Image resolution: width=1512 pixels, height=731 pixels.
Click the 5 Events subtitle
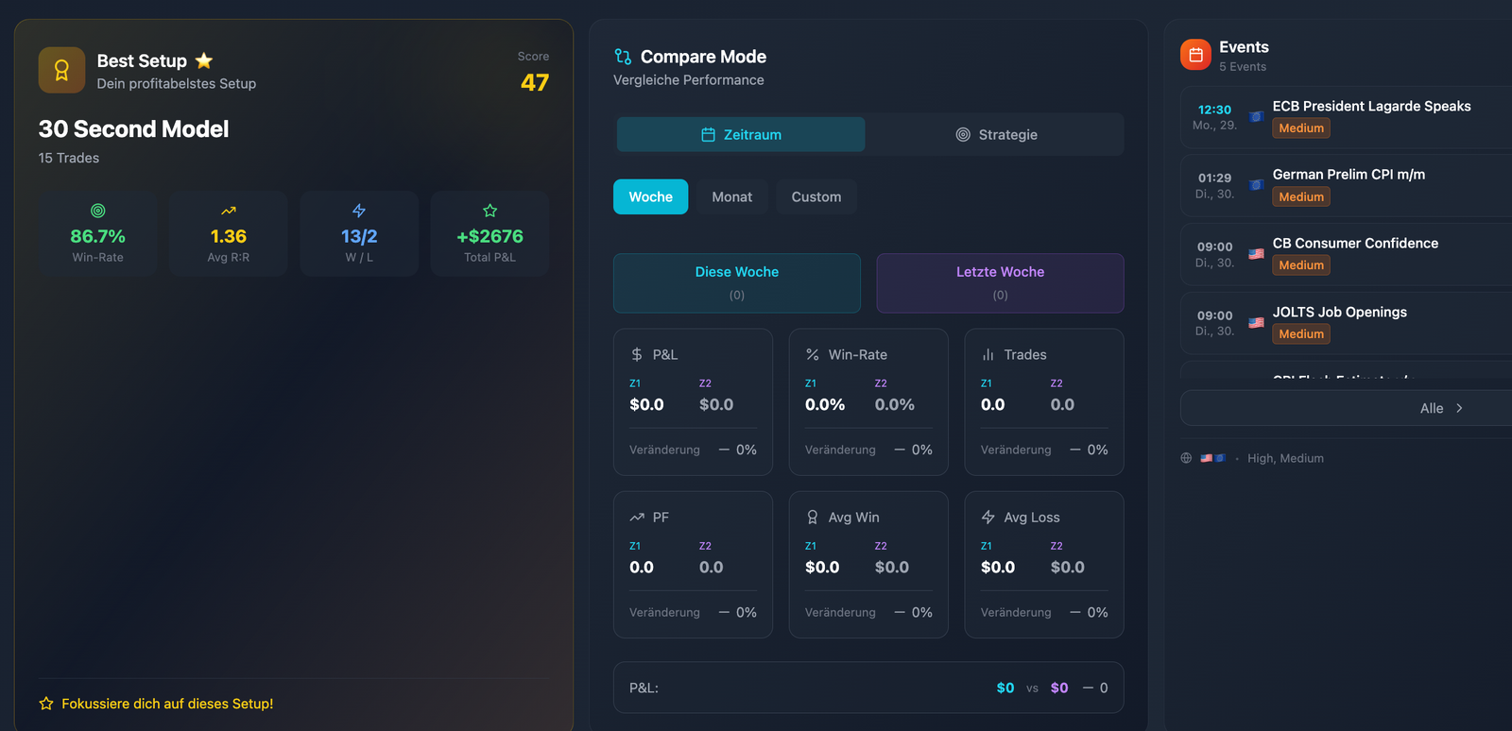(1243, 67)
